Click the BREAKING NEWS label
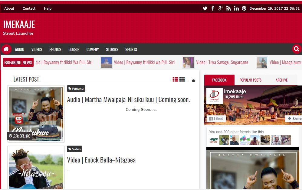Screen dimensions: 302x190 pyautogui.click(x=18, y=62)
